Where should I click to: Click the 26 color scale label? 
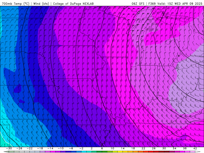pos(154,148)
